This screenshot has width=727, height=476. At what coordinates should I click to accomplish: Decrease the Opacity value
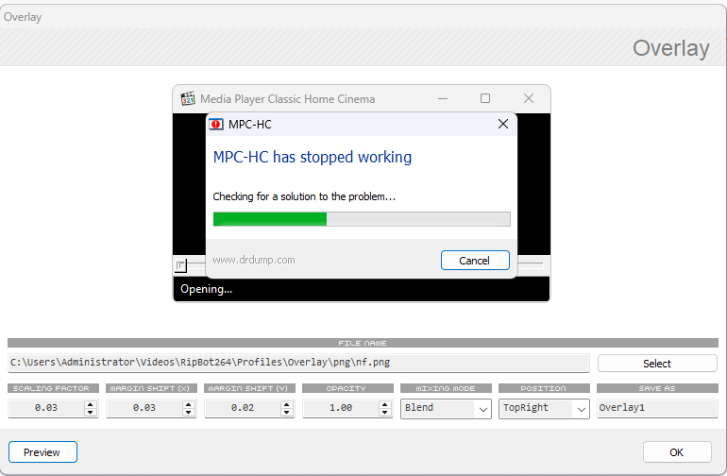tap(385, 412)
